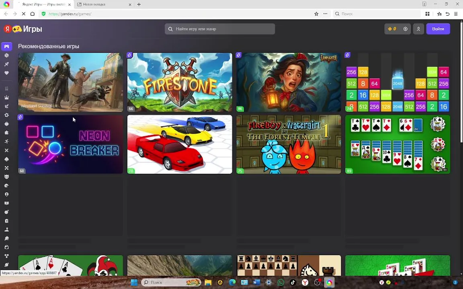Viewport: 463px width, 289px height.
Task: Open the 2048 number blocks game card
Action: pos(398,82)
